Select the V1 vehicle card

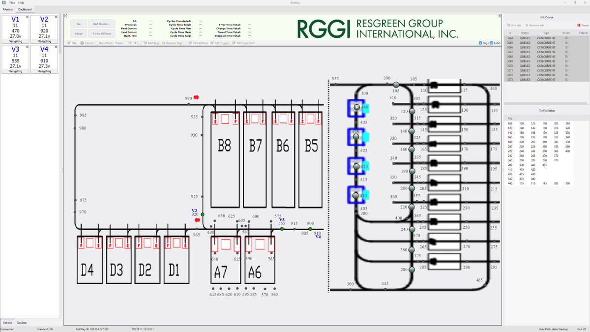pyautogui.click(x=15, y=30)
